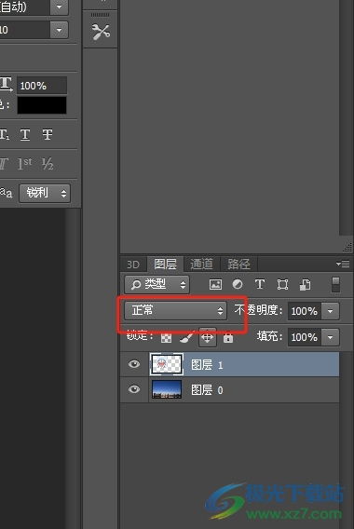Open the 正常 blend mode dropdown
Viewport: 354px width, 529px height.
[x=175, y=310]
